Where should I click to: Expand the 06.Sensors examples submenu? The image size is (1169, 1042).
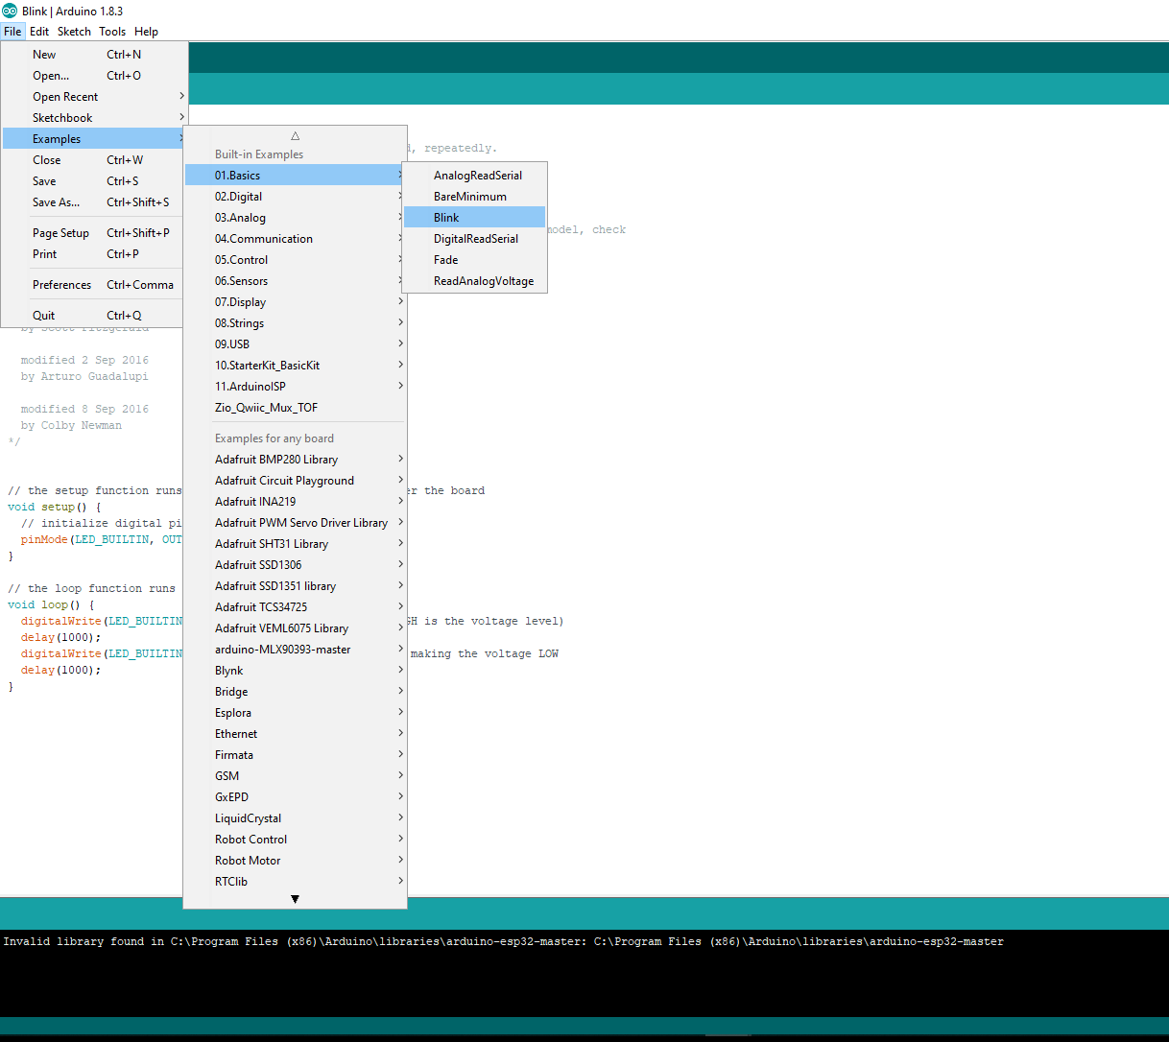(241, 281)
